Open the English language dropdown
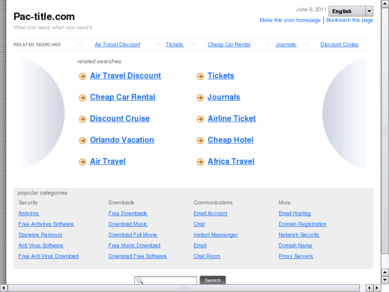 point(350,11)
